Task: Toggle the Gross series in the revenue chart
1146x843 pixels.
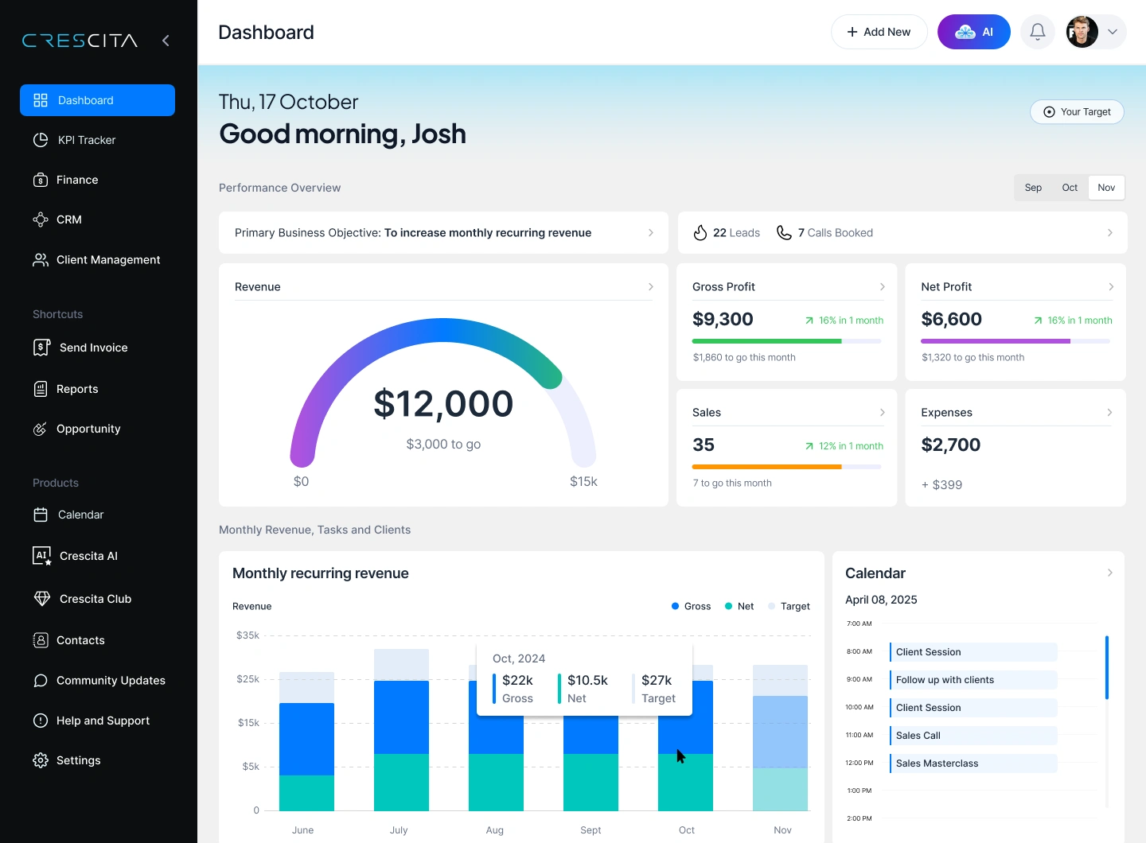Action: (x=691, y=606)
